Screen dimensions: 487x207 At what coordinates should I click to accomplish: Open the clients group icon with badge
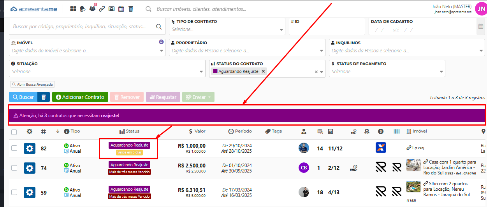click(92, 9)
